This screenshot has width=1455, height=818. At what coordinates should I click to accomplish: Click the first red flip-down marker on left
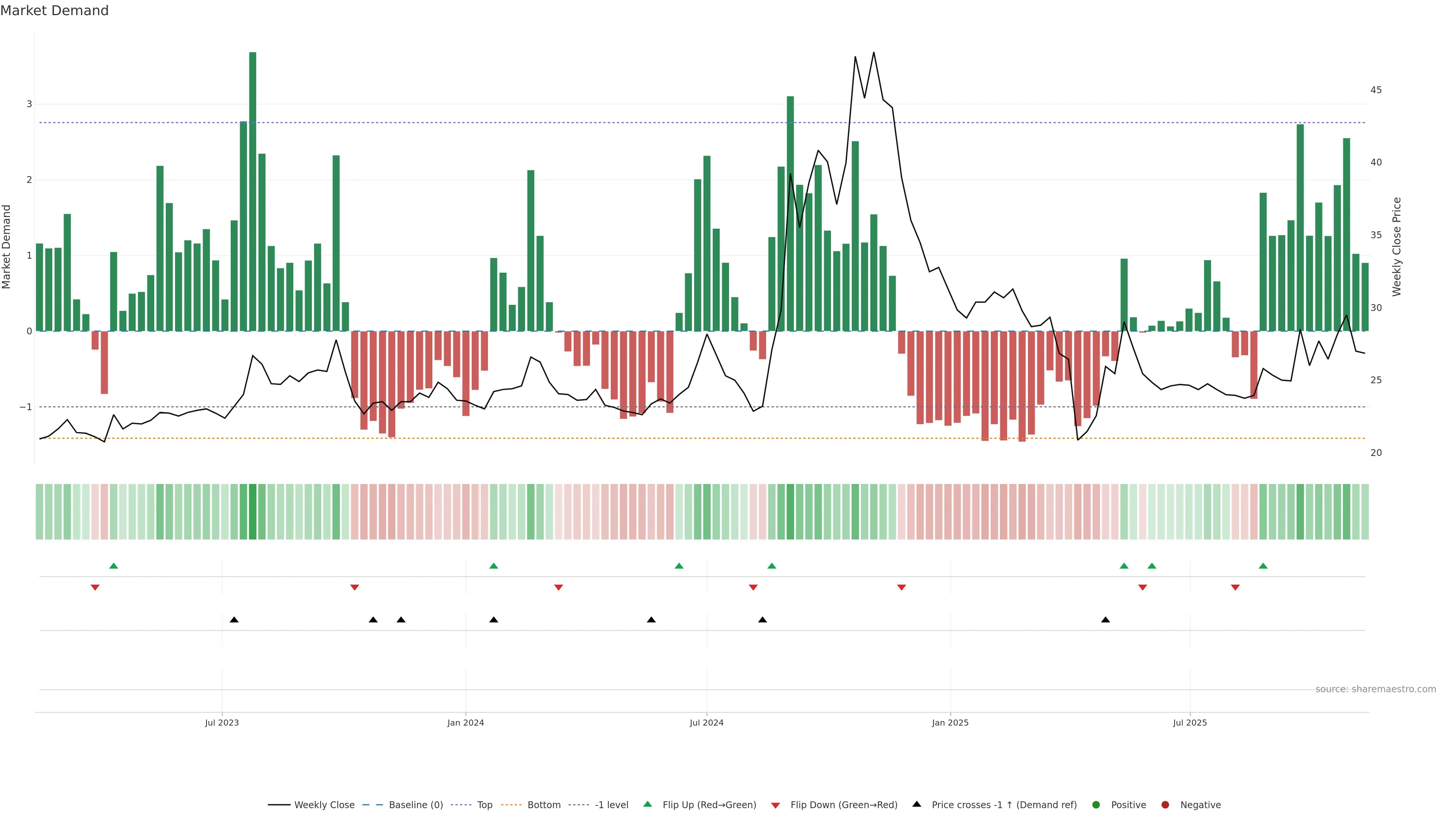95,588
